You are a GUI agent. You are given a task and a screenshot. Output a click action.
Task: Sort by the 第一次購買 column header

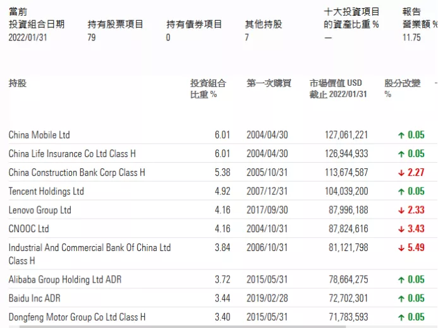pyautogui.click(x=269, y=83)
